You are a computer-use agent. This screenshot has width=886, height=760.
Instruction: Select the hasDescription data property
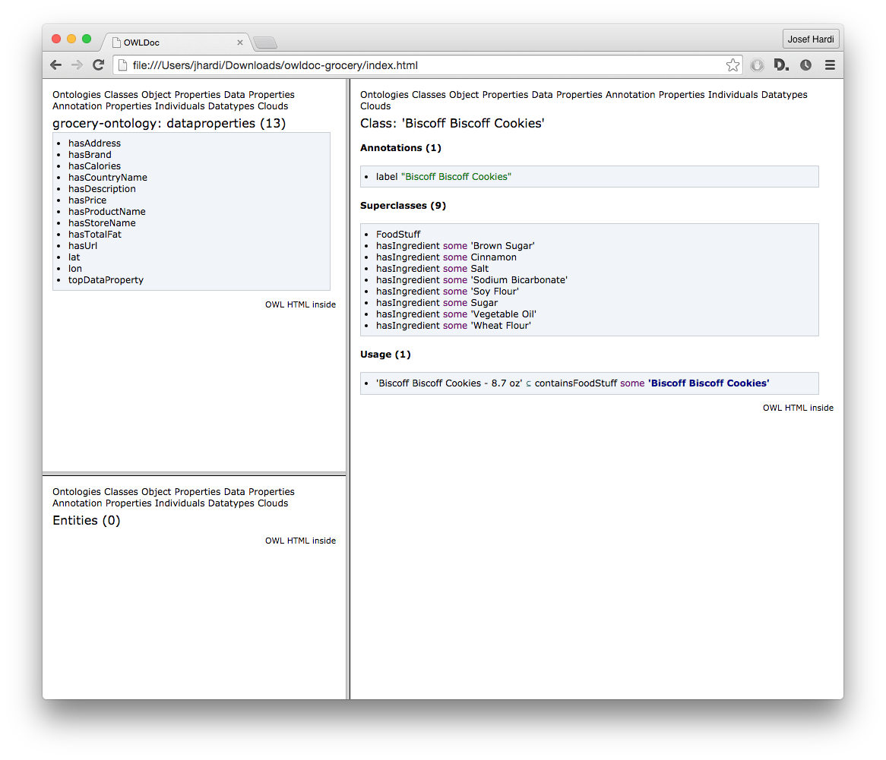pyautogui.click(x=102, y=188)
